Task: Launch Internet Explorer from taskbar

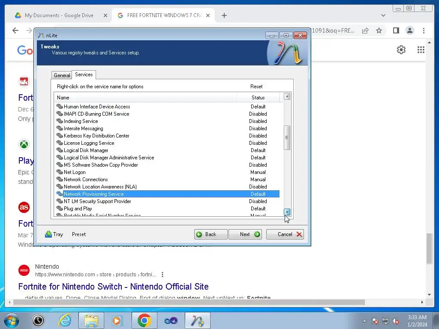Action: pos(65,320)
